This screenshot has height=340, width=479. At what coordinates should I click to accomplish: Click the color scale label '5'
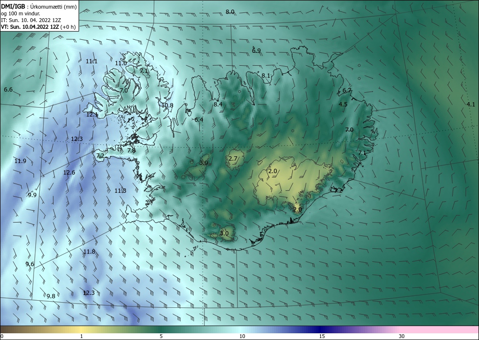(161, 337)
